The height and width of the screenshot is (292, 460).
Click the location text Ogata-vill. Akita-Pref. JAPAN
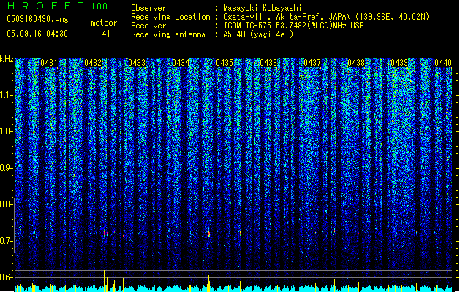[x=287, y=17]
